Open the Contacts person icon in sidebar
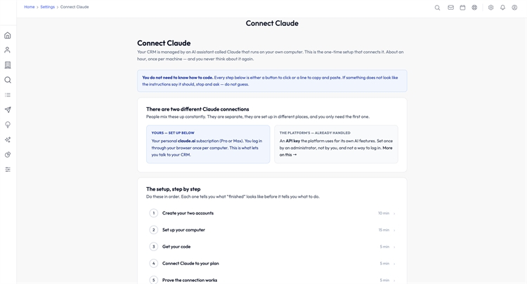 [x=8, y=50]
